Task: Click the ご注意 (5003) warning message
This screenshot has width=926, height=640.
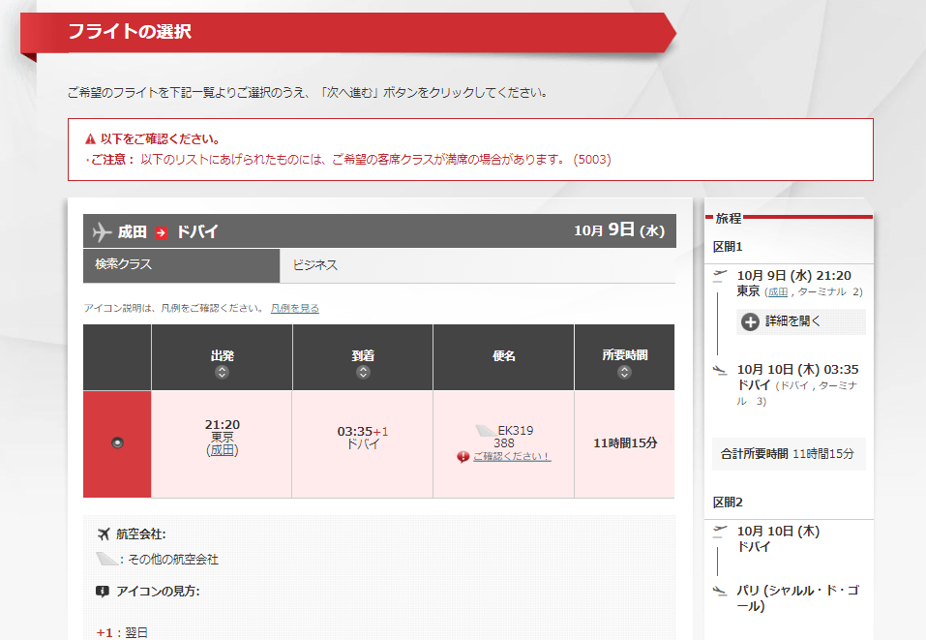Action: coord(348,160)
